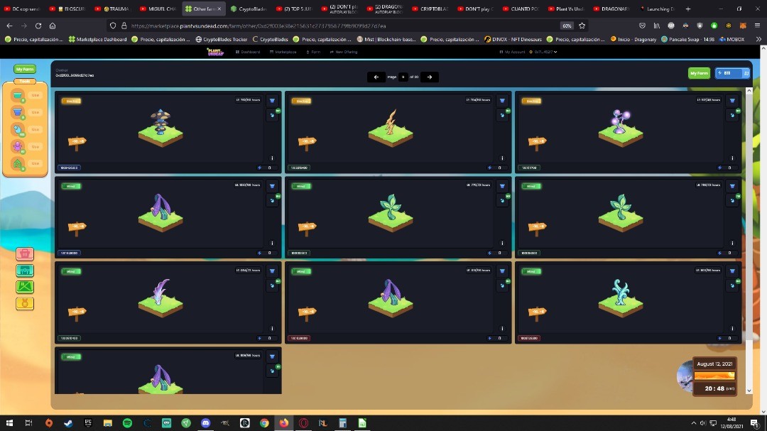
Task: Expand the wallet address dropdown
Action: (544, 52)
